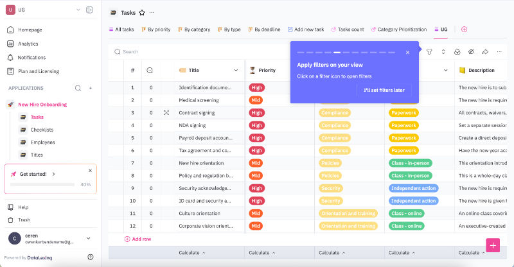Image resolution: width=514 pixels, height=267 pixels.
Task: Open the Tasks title more options
Action: click(x=152, y=12)
